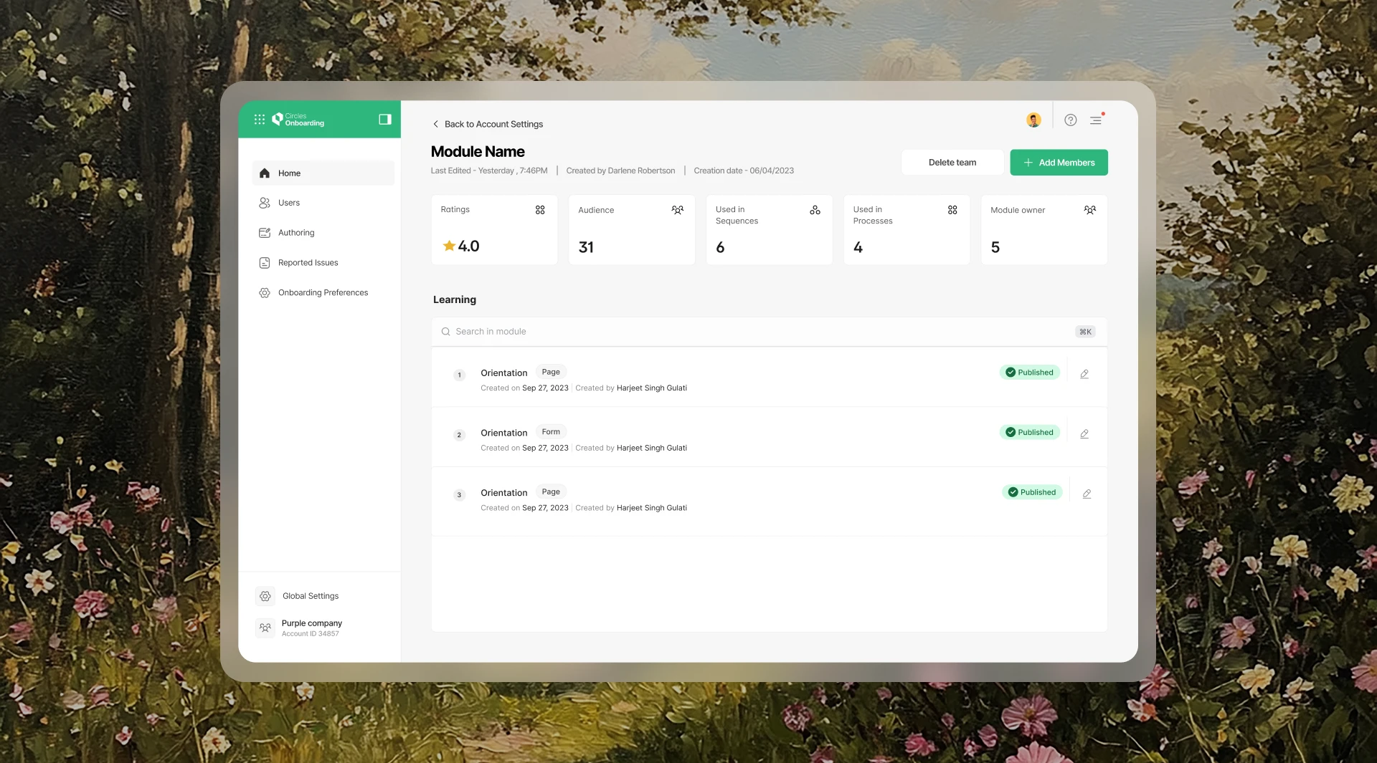Click the Onboarding Preferences gear icon

tap(265, 293)
